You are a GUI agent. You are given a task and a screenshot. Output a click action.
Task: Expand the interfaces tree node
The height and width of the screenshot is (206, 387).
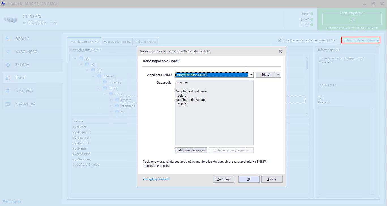pyautogui.click(x=111, y=106)
